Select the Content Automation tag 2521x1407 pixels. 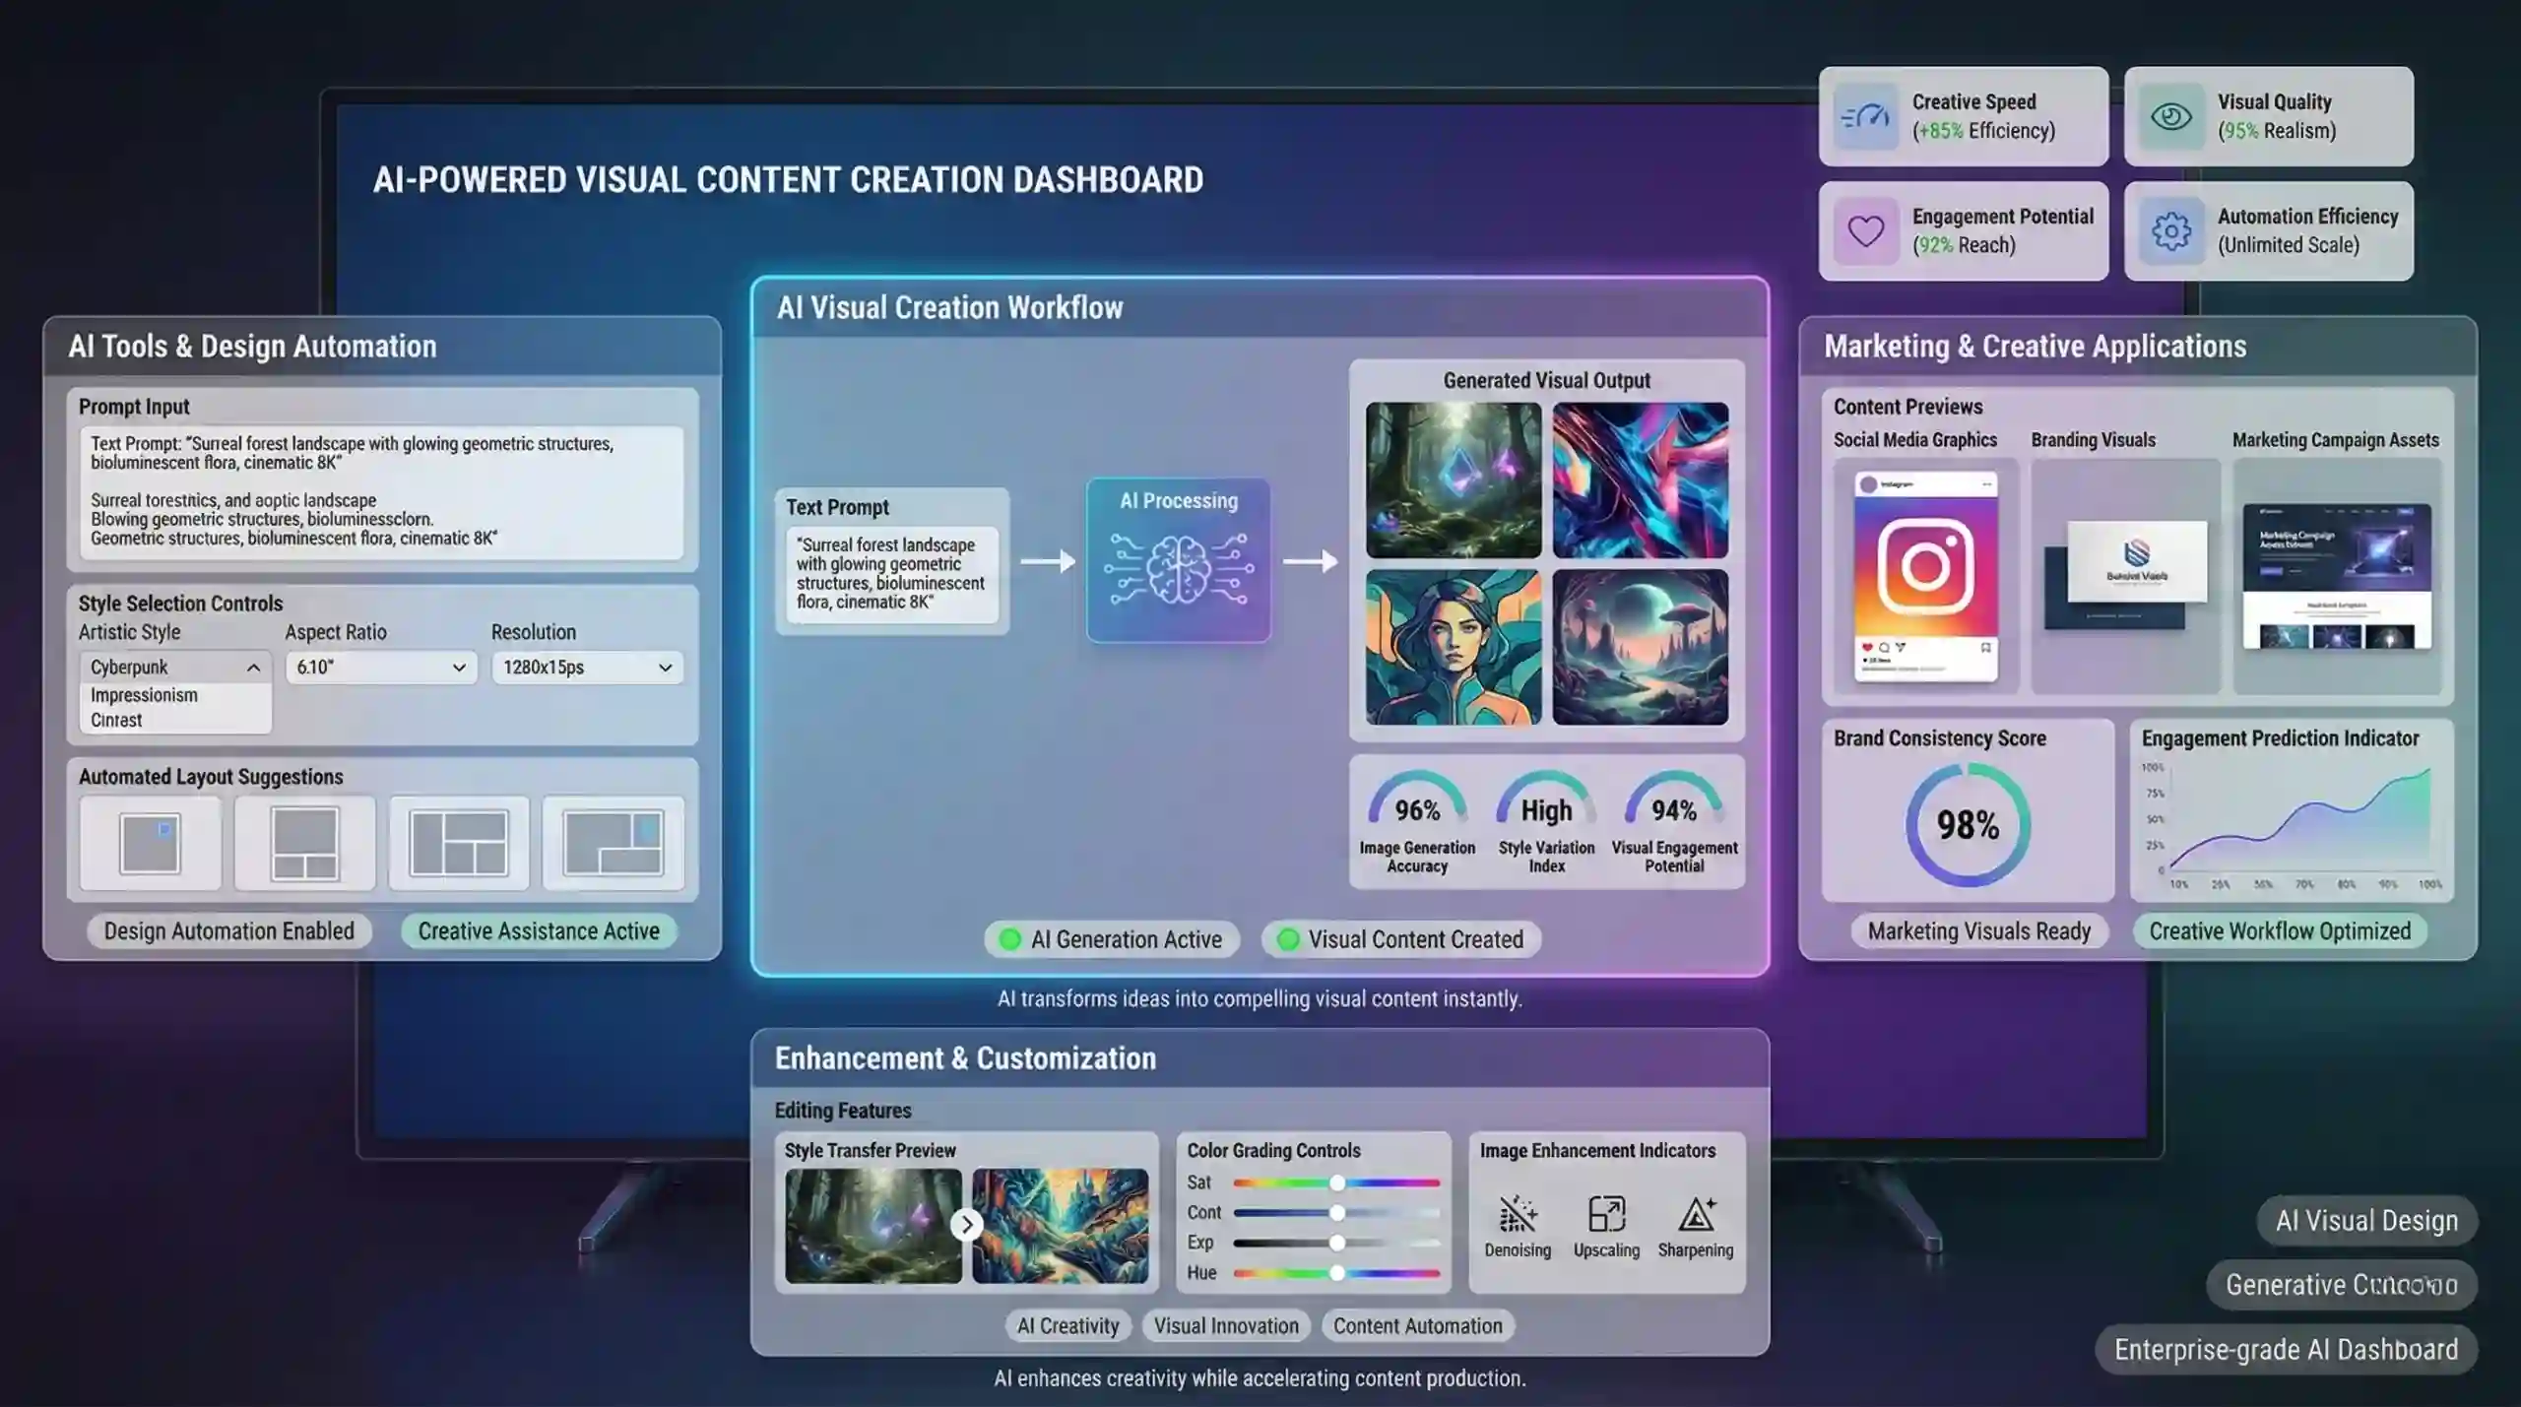[1417, 1326]
